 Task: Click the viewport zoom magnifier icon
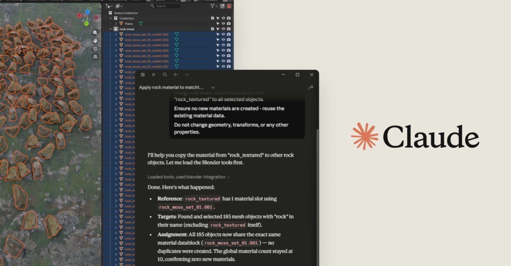pyautogui.click(x=95, y=32)
